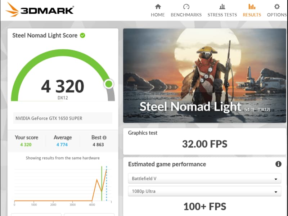Click the Steel Nomad Light banner image

tap(204, 76)
